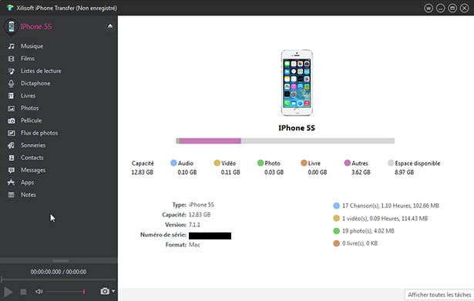Click the iPhone 5S device image

click(297, 82)
